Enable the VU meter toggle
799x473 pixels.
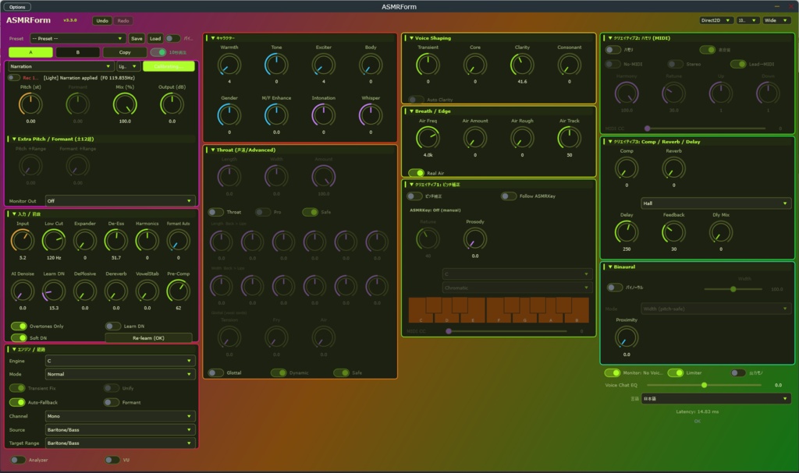112,460
